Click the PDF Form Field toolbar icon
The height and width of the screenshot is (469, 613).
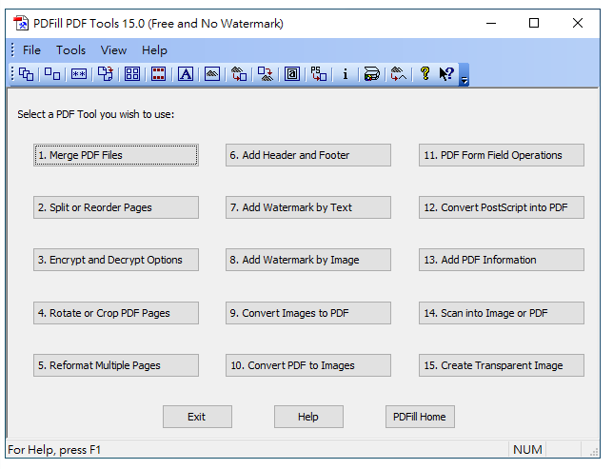tap(291, 74)
